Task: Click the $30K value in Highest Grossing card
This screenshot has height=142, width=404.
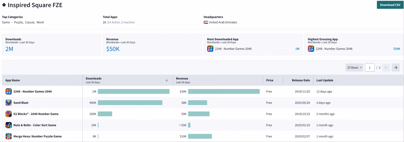Action: (397, 49)
